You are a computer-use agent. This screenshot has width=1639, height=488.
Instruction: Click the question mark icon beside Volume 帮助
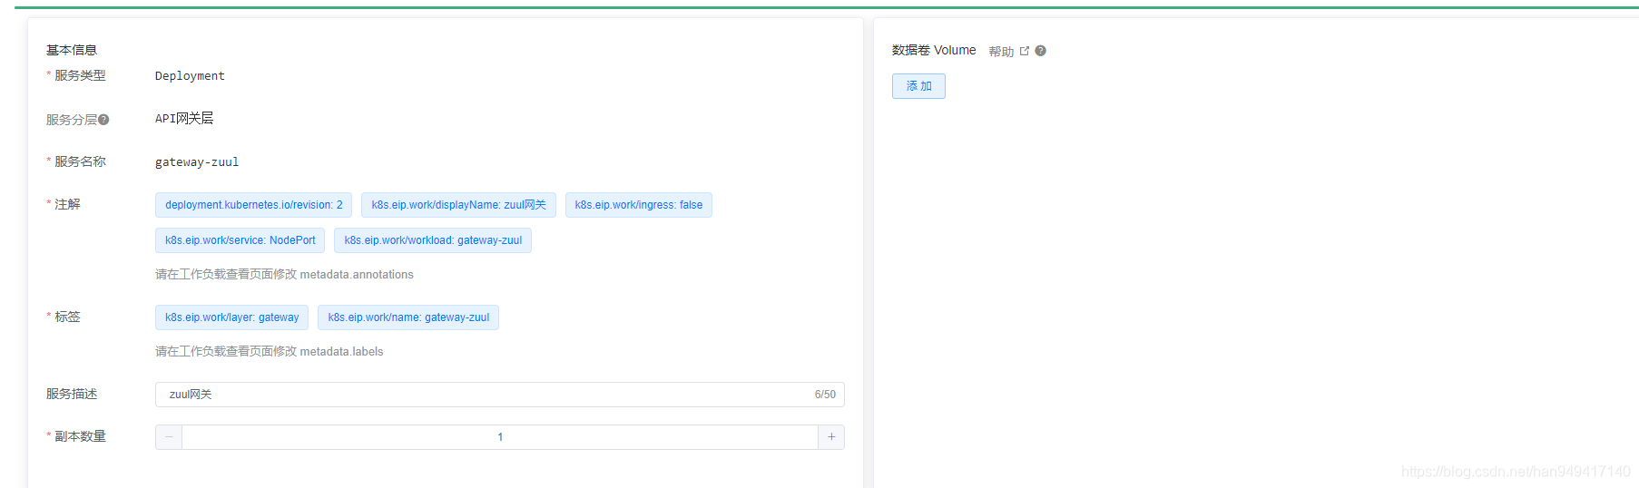(1041, 51)
